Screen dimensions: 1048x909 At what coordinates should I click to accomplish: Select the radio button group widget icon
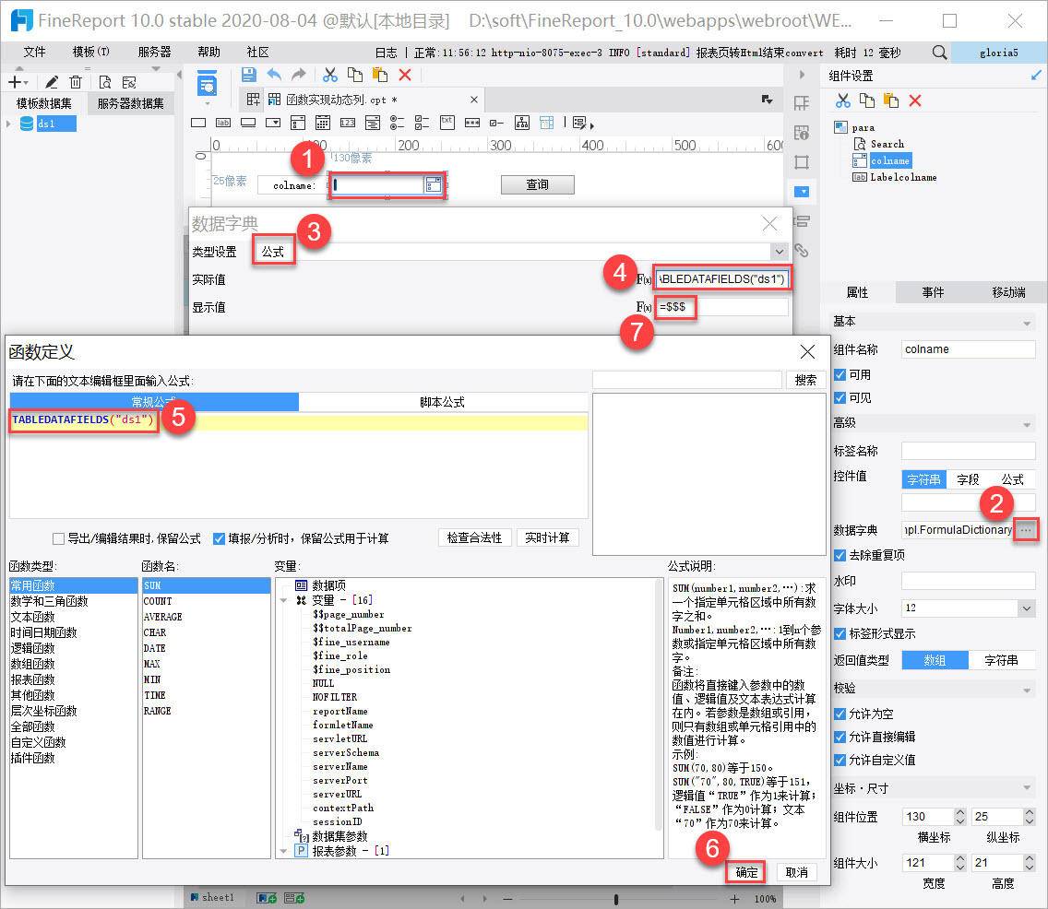[x=397, y=123]
